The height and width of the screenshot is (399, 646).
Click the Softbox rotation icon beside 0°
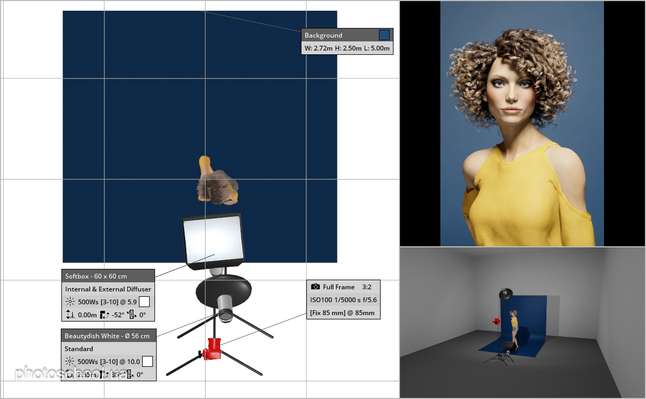(132, 315)
